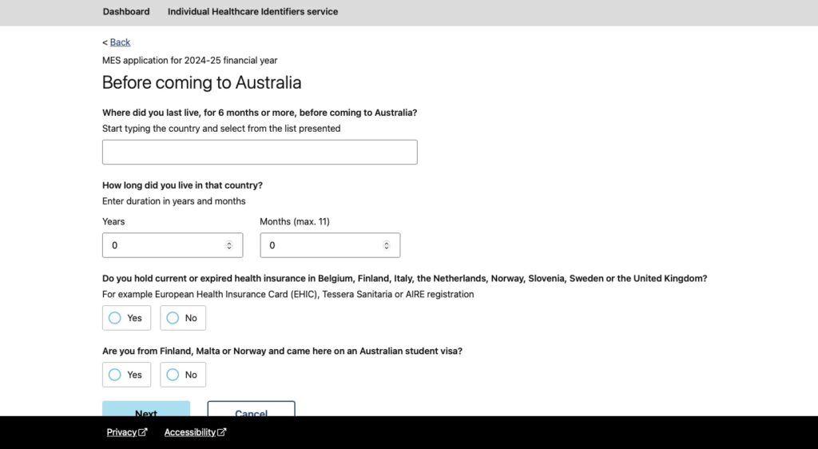This screenshot has height=449, width=818.
Task: Click the external link icon beside Privacy
Action: 143,432
